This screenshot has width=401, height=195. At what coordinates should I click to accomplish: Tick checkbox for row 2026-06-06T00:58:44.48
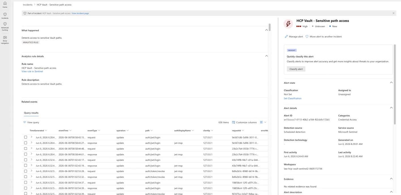26,149
